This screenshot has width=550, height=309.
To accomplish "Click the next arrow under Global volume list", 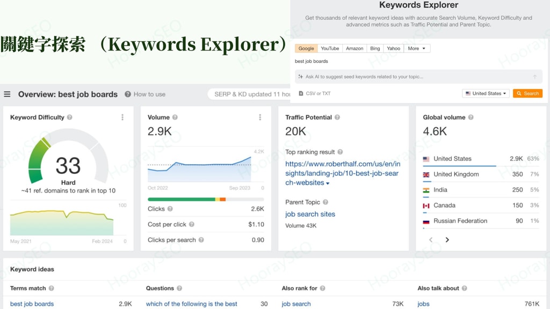I will tap(447, 240).
